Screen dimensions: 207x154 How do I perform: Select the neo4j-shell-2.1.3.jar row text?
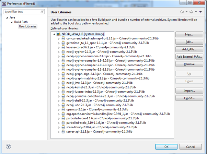(x=100, y=100)
